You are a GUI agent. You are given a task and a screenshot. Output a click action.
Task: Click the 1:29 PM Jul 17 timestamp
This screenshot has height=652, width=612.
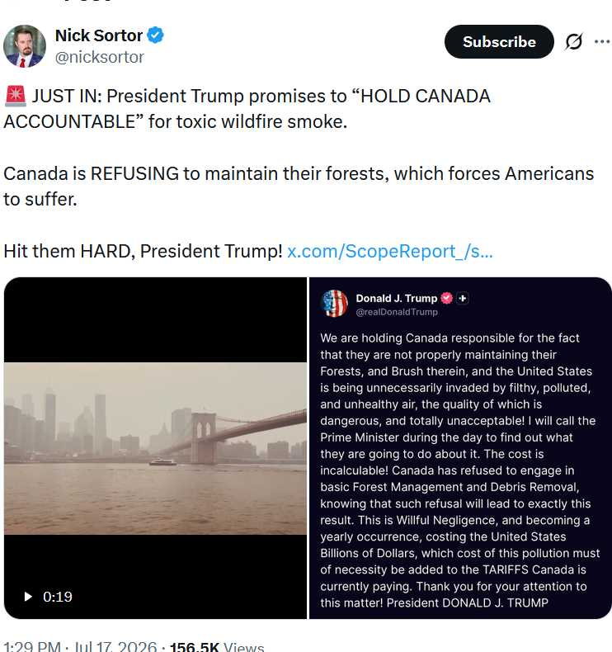coord(81,645)
